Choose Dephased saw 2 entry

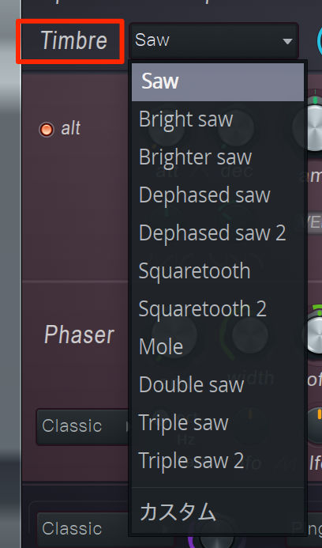click(218, 232)
